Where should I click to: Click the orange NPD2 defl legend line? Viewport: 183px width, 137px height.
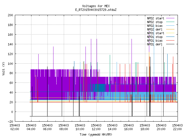(170, 29)
